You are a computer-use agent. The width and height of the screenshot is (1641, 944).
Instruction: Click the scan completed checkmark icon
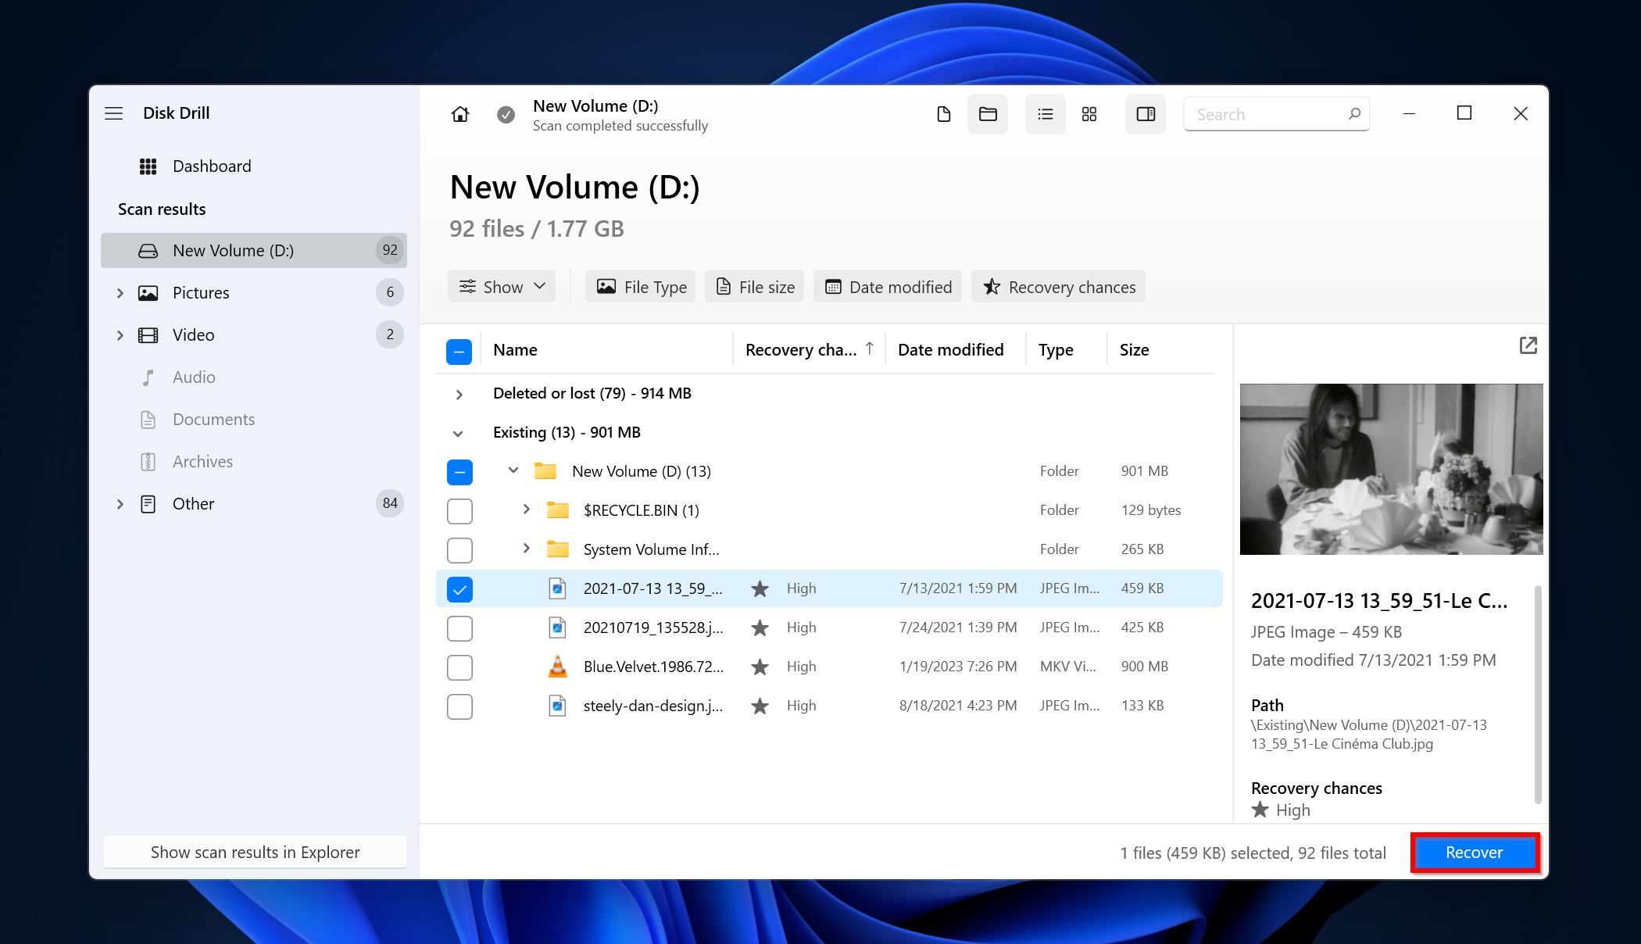point(505,114)
